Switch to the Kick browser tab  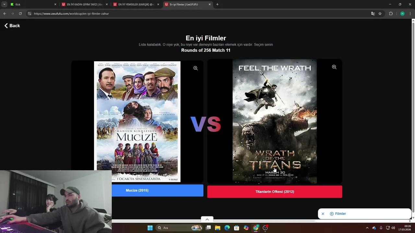32,5
